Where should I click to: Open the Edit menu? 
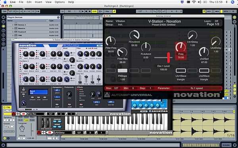pos(29,2)
